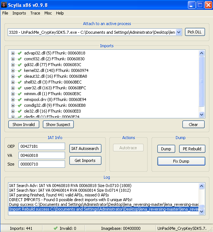Click 'Imports: 441' in status bar
This screenshot has height=232, width=213.
[21, 228]
